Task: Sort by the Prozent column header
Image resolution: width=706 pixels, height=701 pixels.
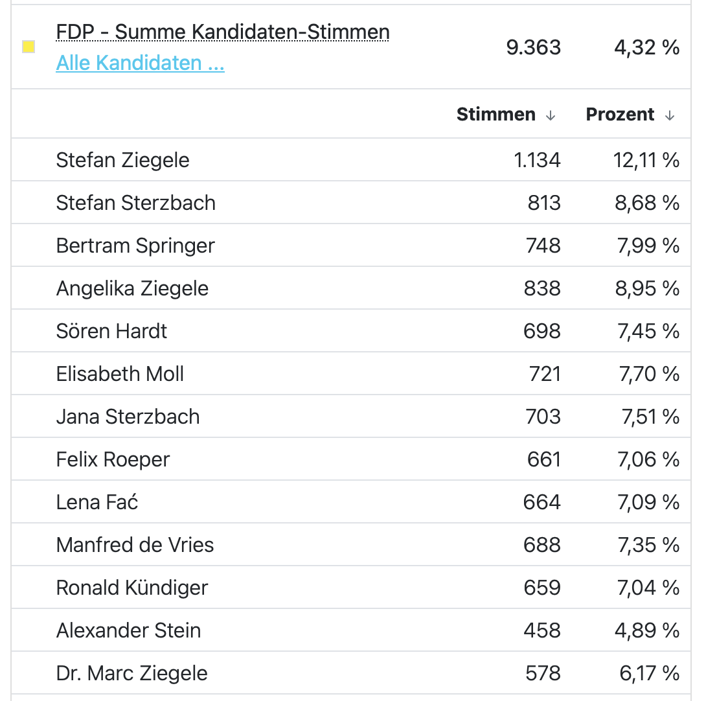Action: pos(620,115)
